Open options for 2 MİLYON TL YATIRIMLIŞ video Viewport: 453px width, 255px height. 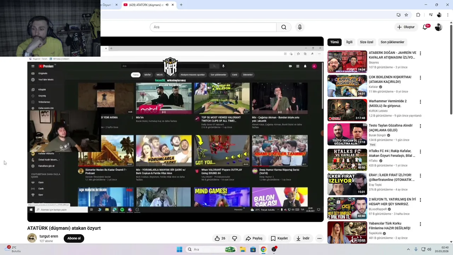click(x=420, y=200)
